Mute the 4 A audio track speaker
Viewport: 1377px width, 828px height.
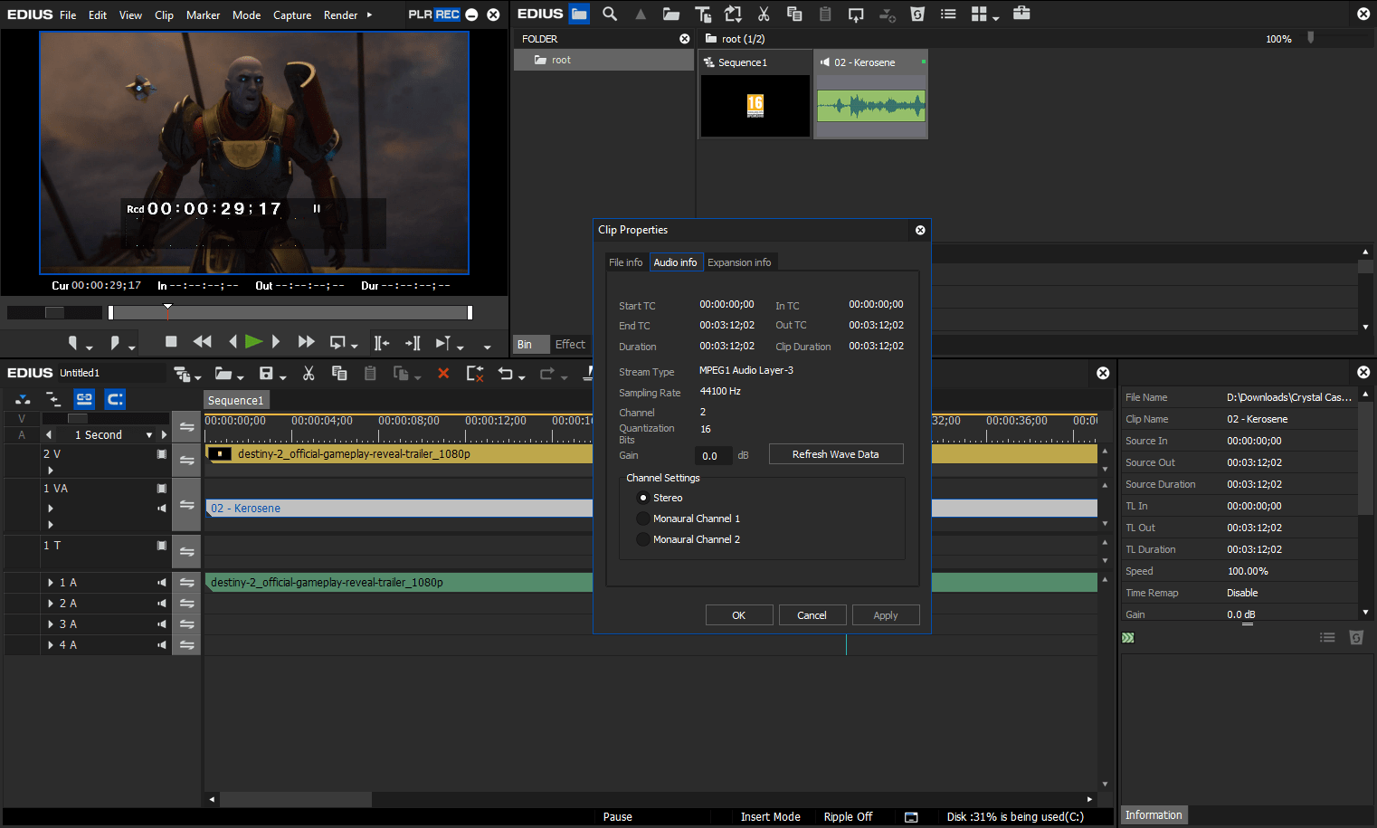[162, 645]
